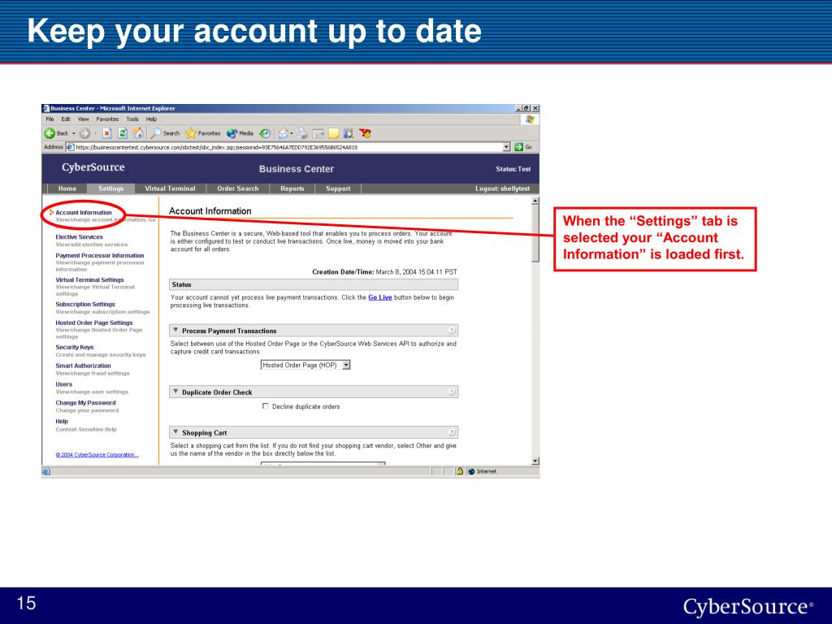
Task: Open Payment Processor Information link
Action: 100,255
